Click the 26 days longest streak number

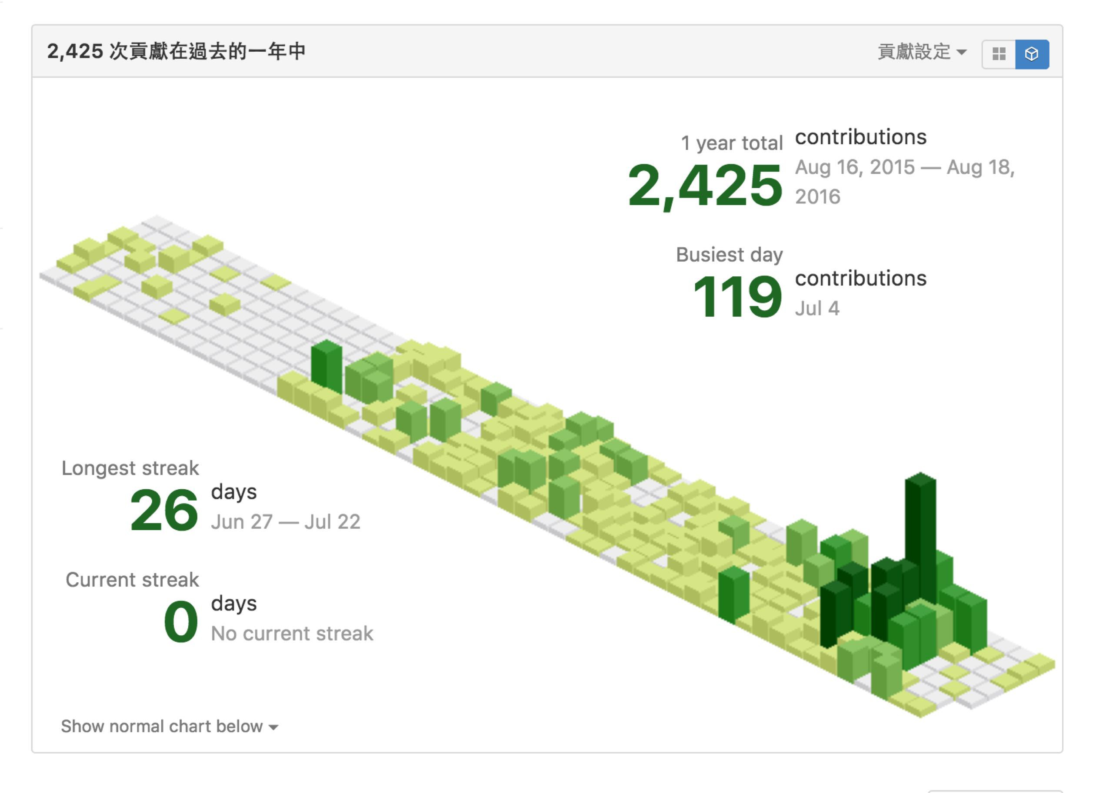click(x=163, y=510)
